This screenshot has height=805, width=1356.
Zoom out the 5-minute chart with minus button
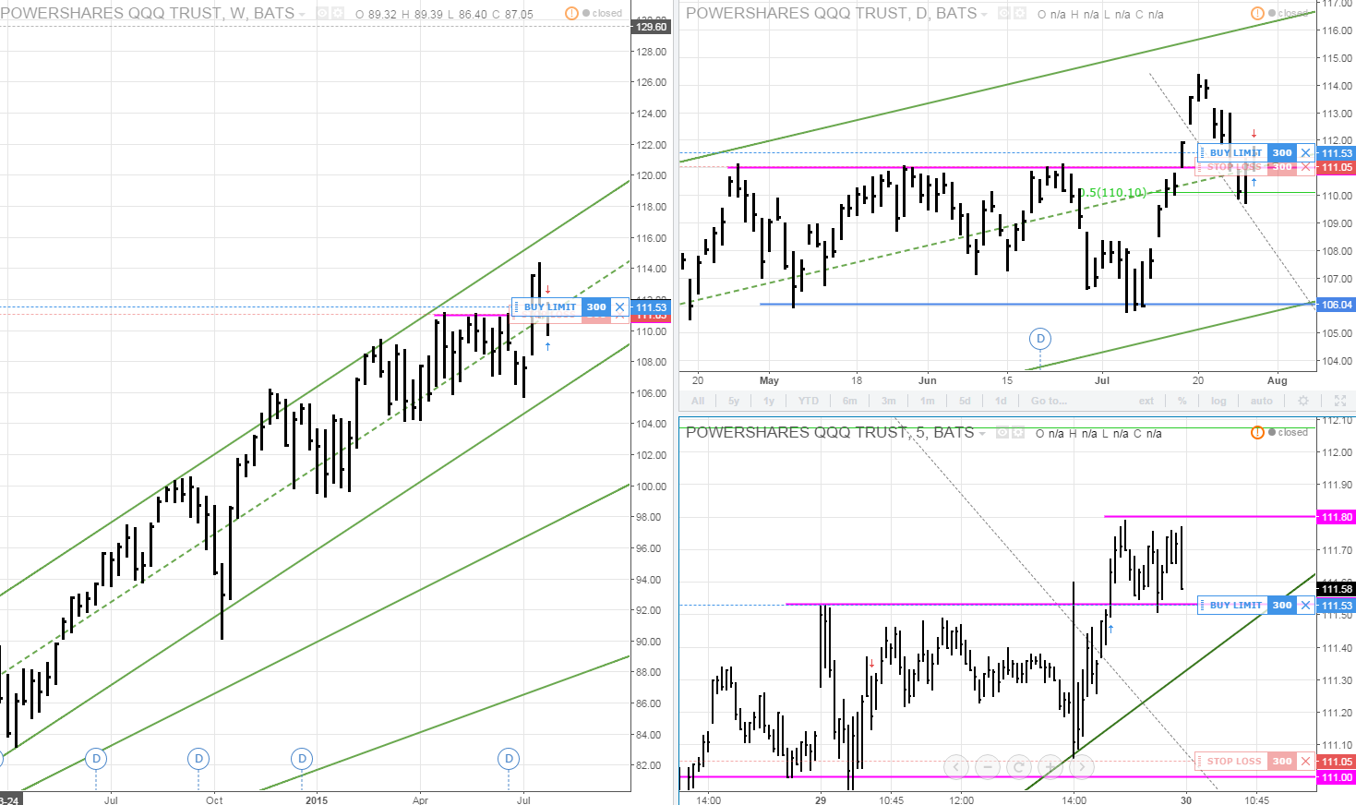click(x=988, y=767)
